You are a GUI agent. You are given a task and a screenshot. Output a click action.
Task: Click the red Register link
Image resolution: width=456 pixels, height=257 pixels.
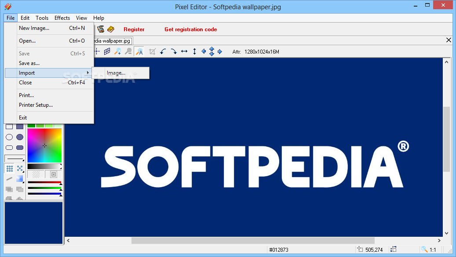(x=134, y=29)
